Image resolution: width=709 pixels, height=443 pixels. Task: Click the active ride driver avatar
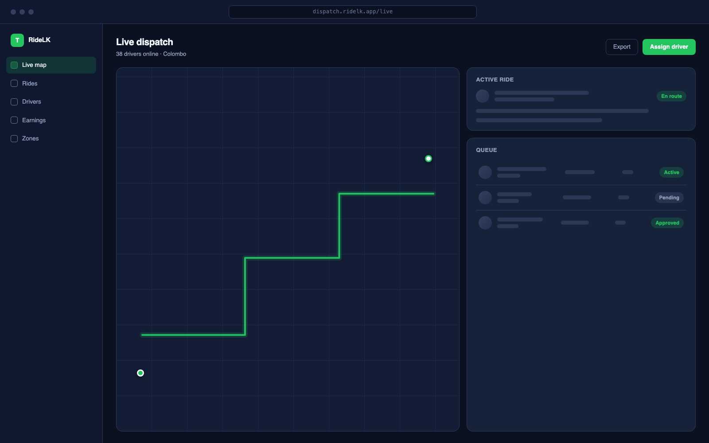(x=483, y=96)
